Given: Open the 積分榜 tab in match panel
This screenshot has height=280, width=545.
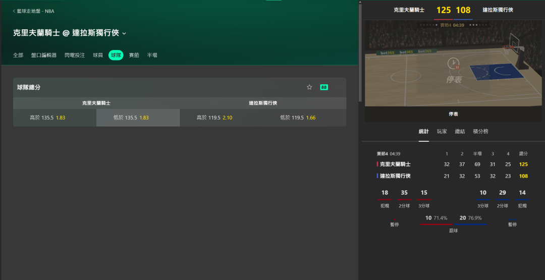Looking at the screenshot, I should tap(481, 131).
